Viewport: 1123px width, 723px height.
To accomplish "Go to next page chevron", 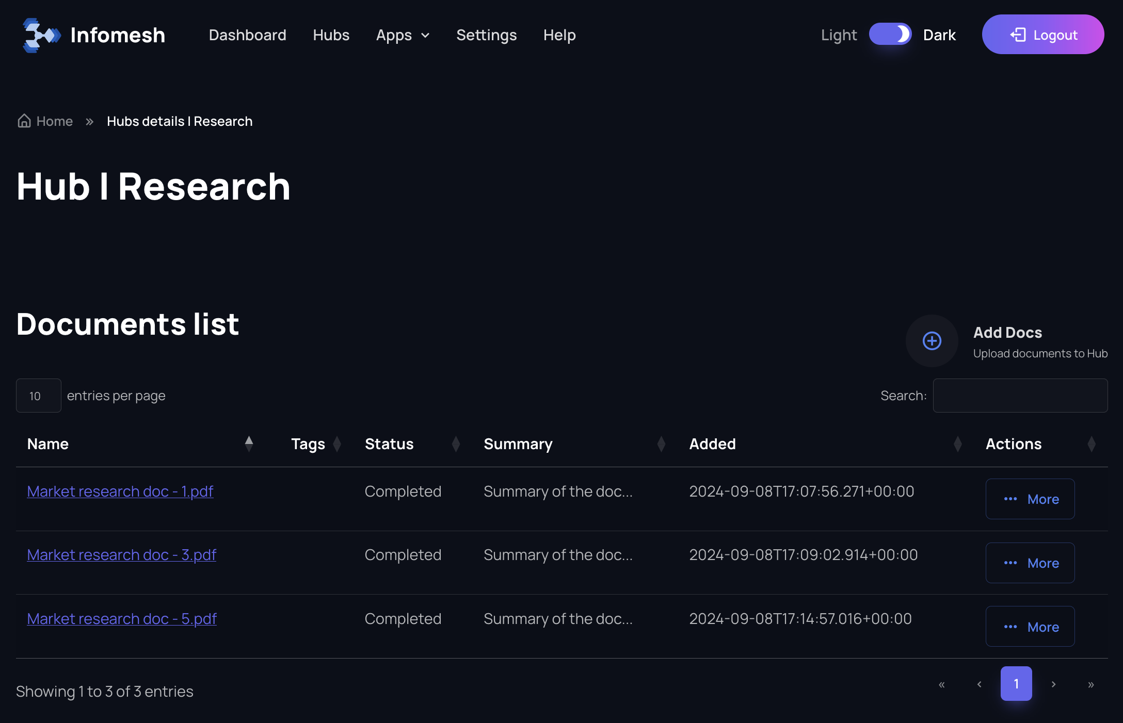I will [x=1053, y=684].
